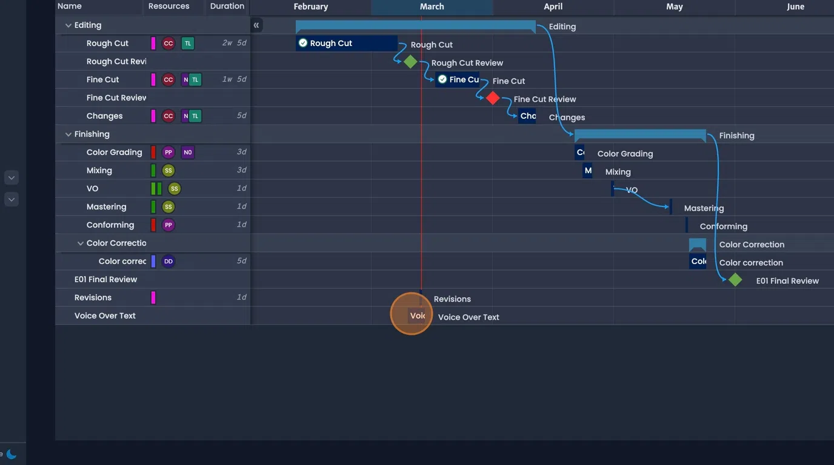Click the green milestone diamond after Rough Cut Review

(x=410, y=61)
